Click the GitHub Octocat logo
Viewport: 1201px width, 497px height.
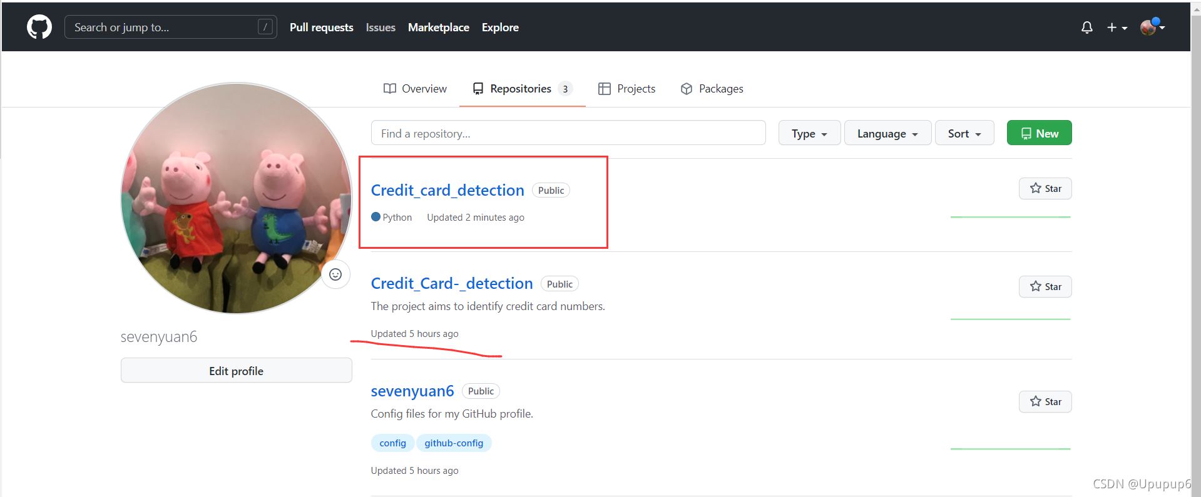coord(39,28)
